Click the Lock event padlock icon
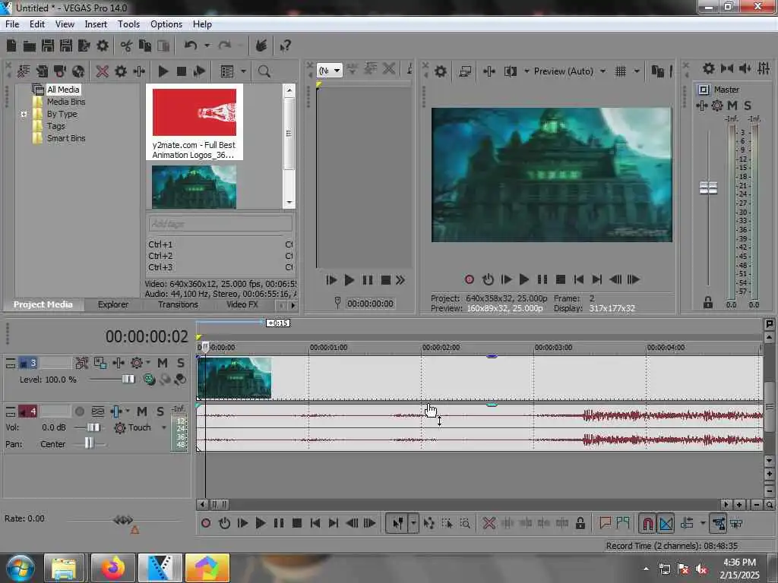778x583 pixels. pyautogui.click(x=580, y=523)
